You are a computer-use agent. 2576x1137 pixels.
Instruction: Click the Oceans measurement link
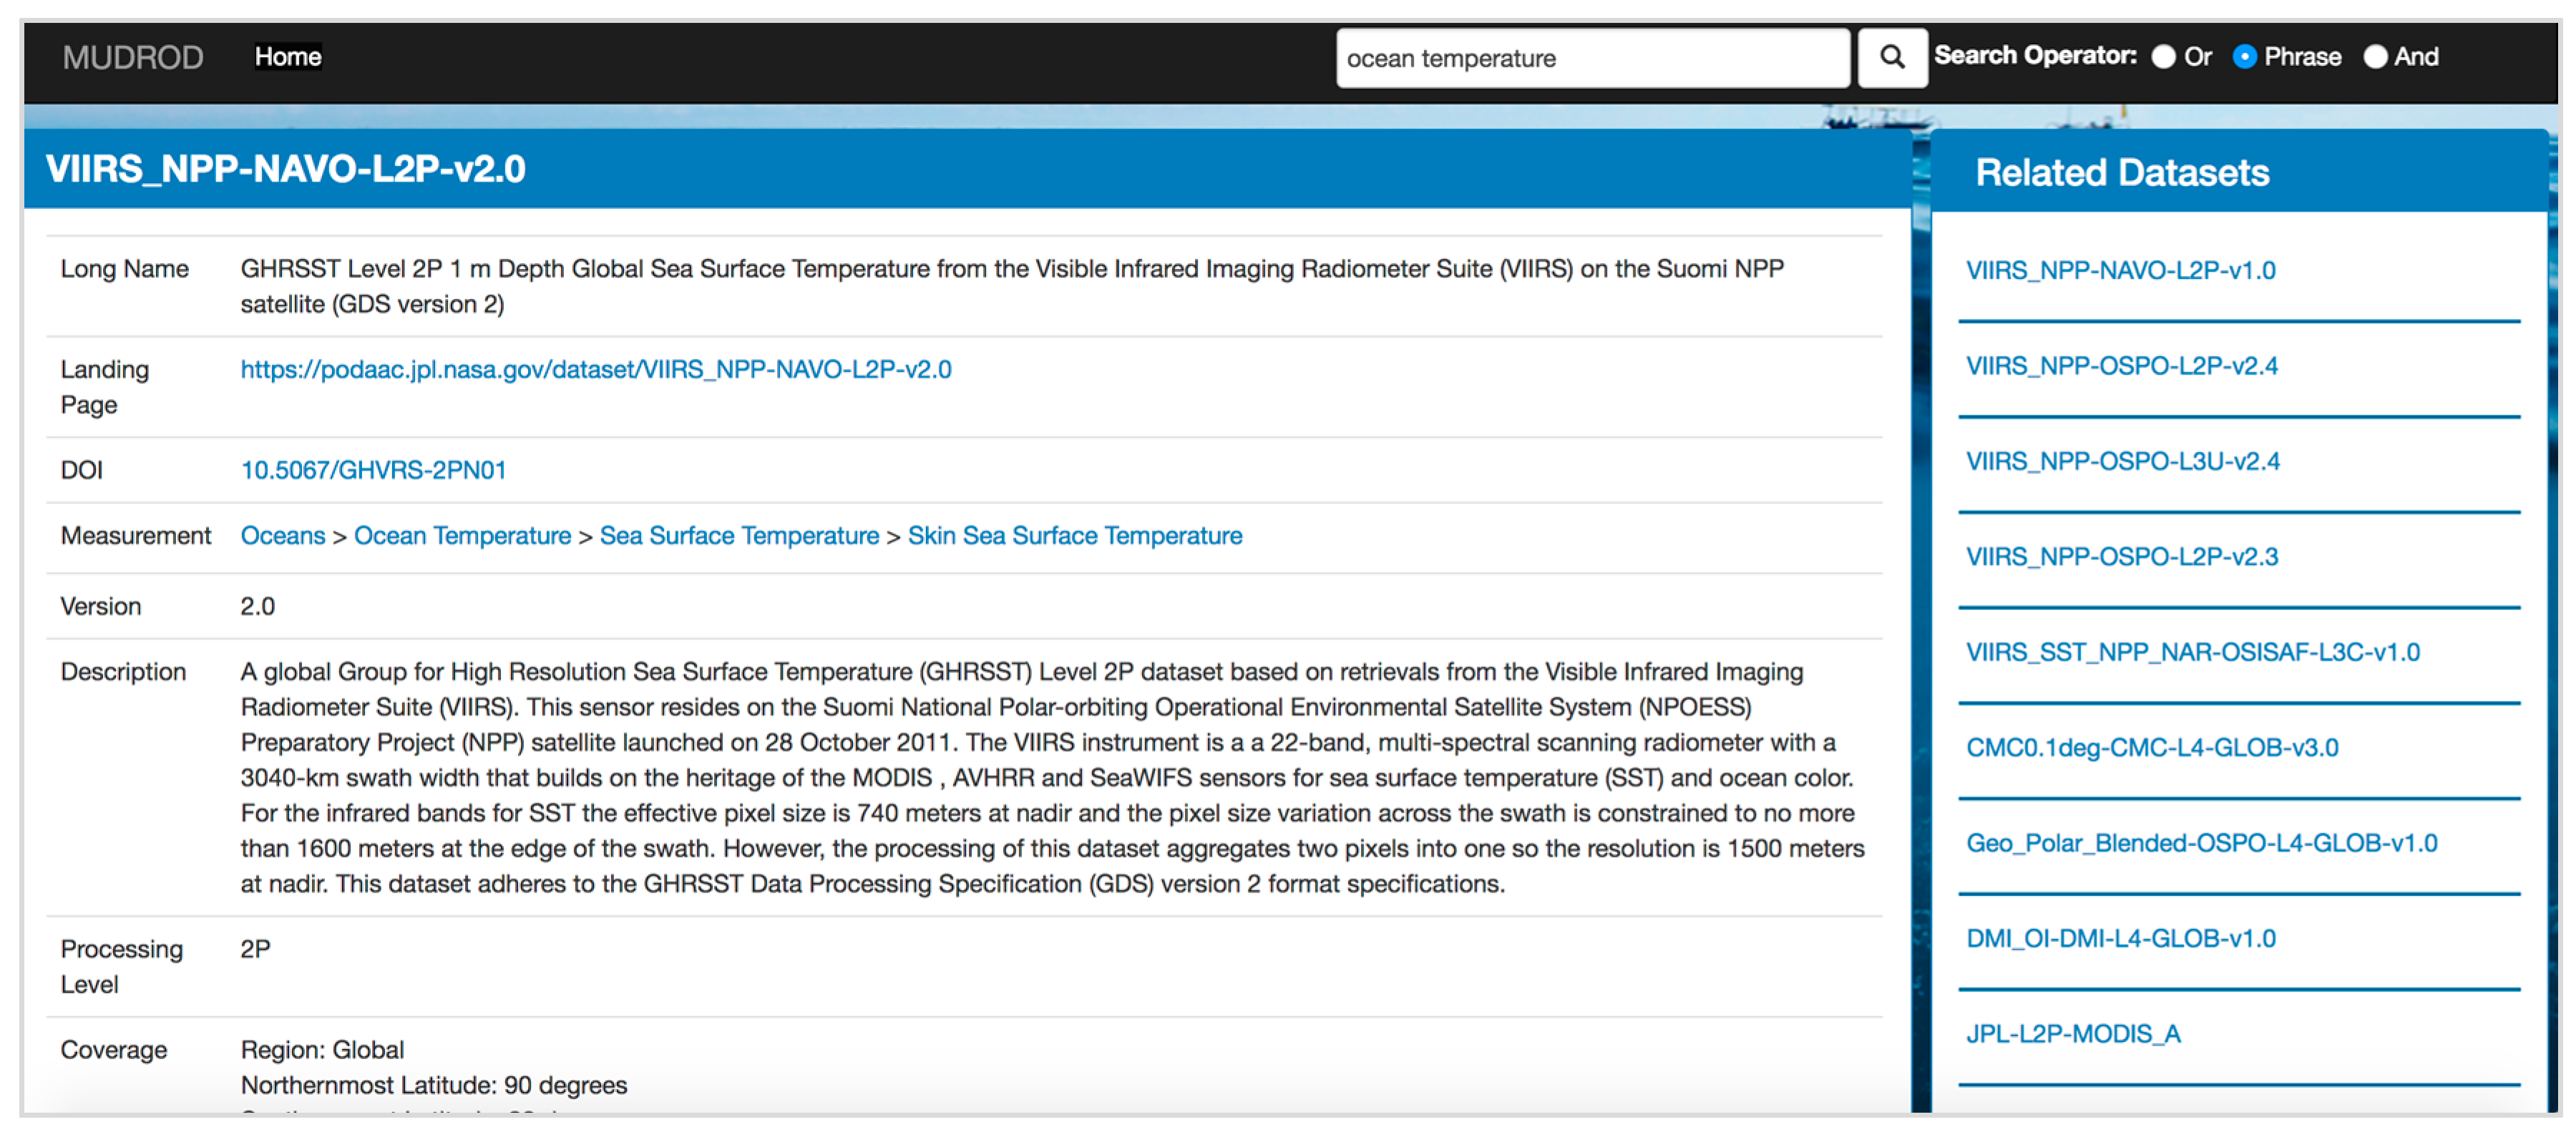[282, 536]
